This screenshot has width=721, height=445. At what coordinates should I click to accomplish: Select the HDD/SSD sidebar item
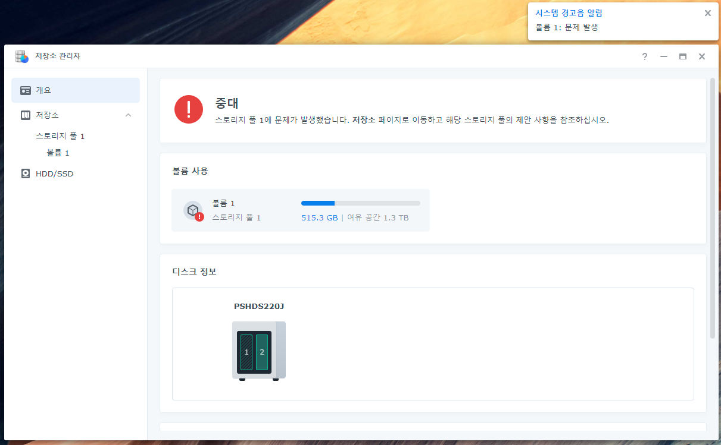pyautogui.click(x=76, y=174)
